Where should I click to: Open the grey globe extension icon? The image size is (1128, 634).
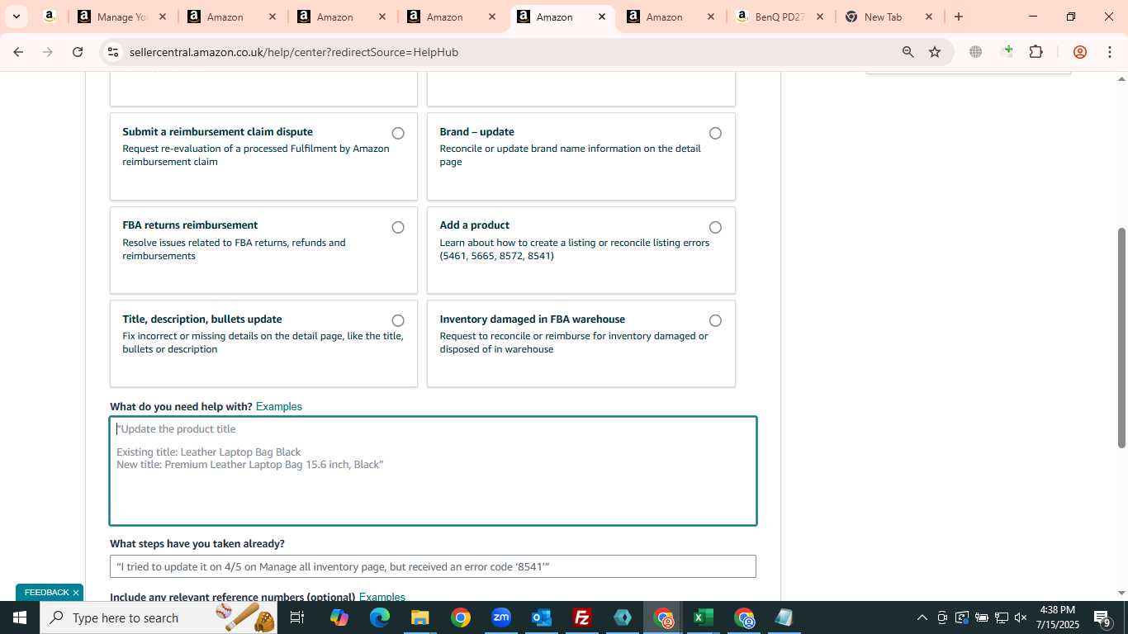[975, 52]
